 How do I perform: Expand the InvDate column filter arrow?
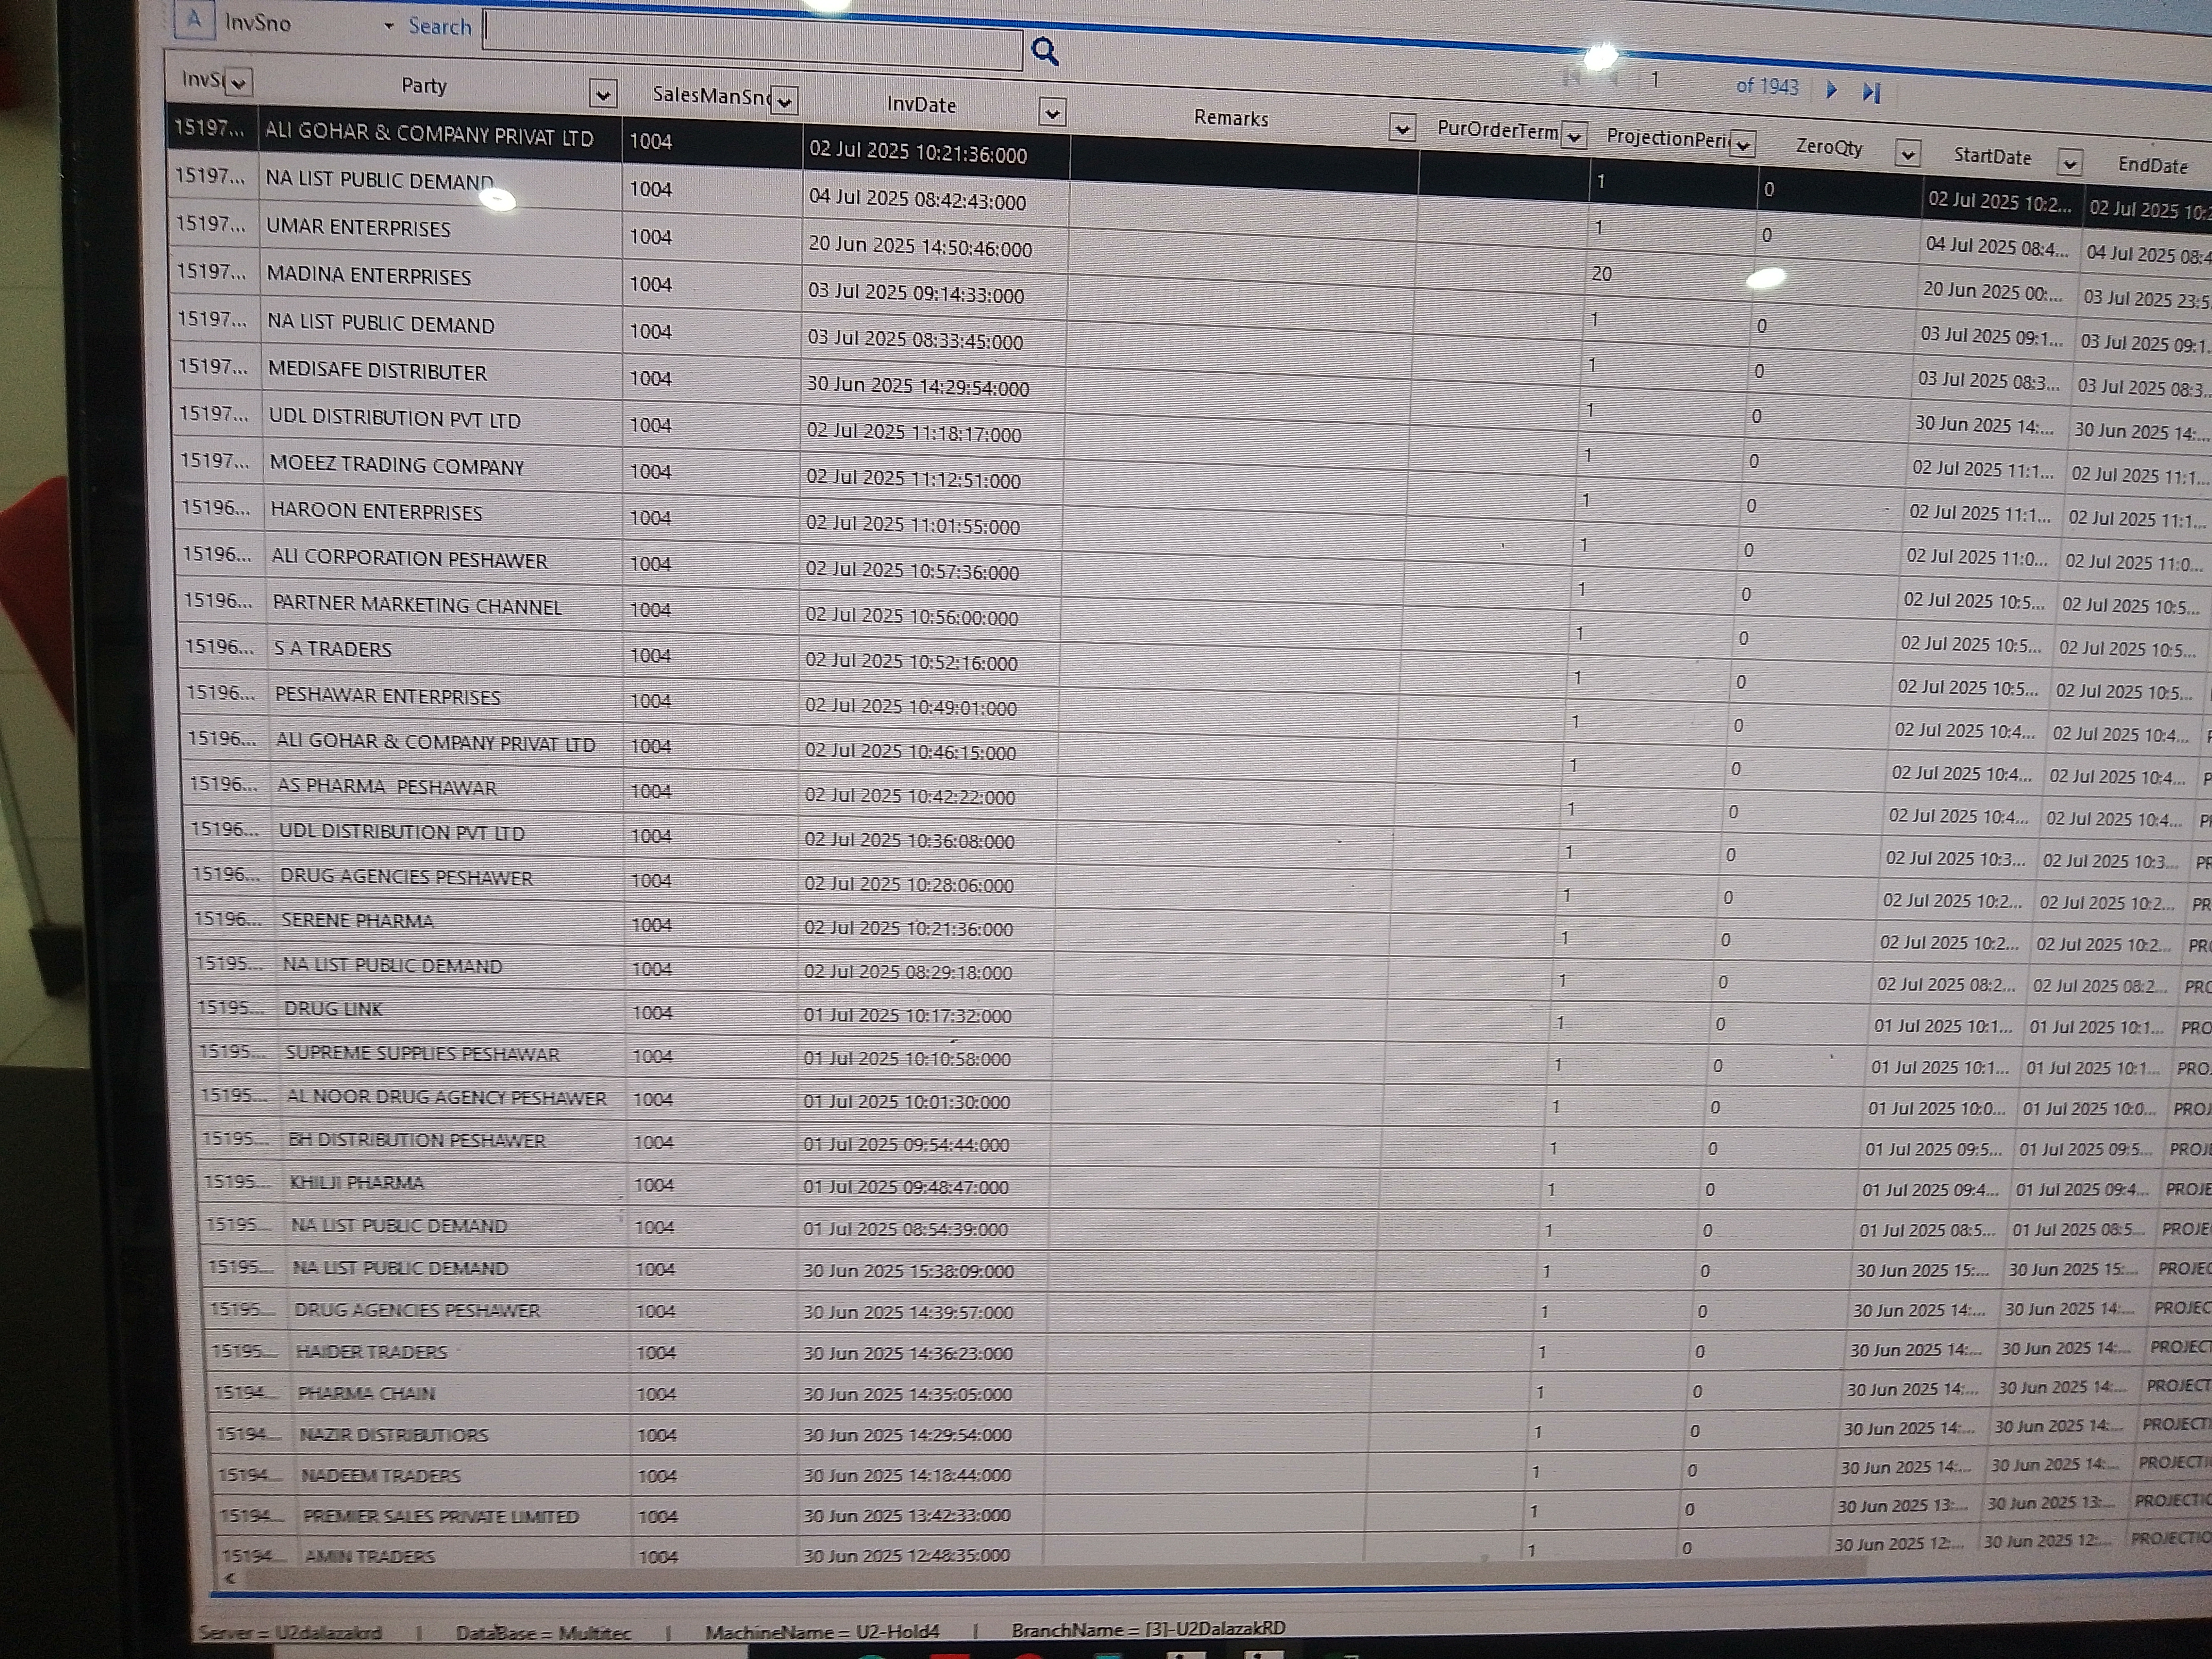point(1052,113)
